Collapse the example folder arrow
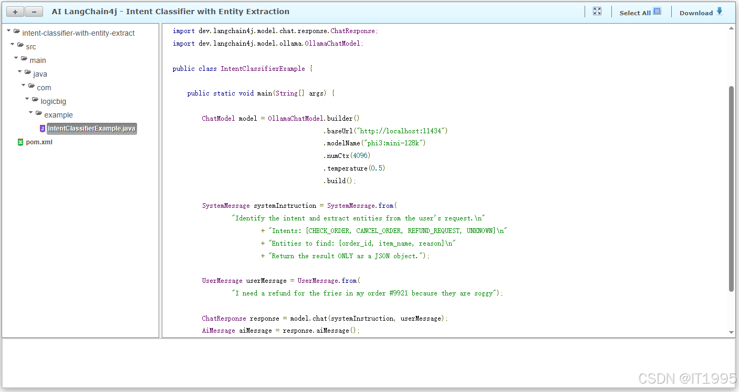739x392 pixels. tap(31, 113)
